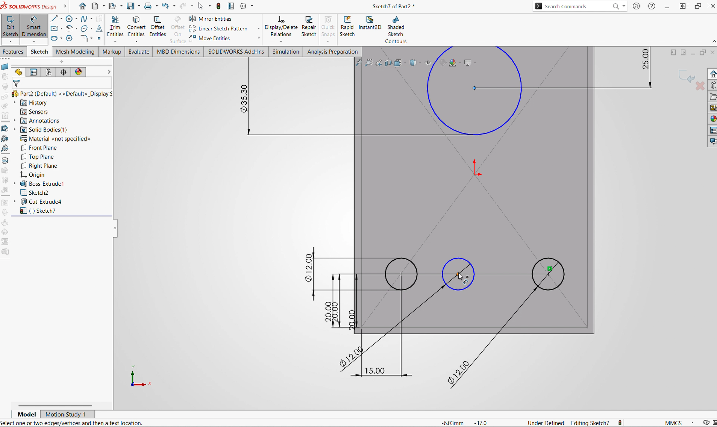Open the DimXpertManager tab
This screenshot has width=717, height=427.
[64, 72]
